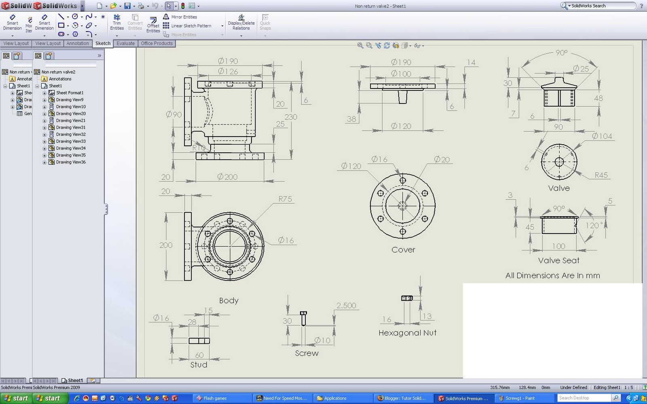This screenshot has height=404, width=647.
Task: Select Zoom to Fit in the heads-up toolbar
Action: click(359, 45)
